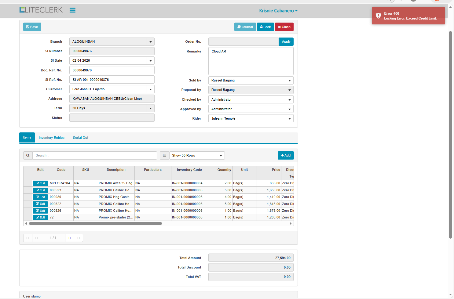Go to the first page of items
The width and height of the screenshot is (454, 299).
point(27,238)
